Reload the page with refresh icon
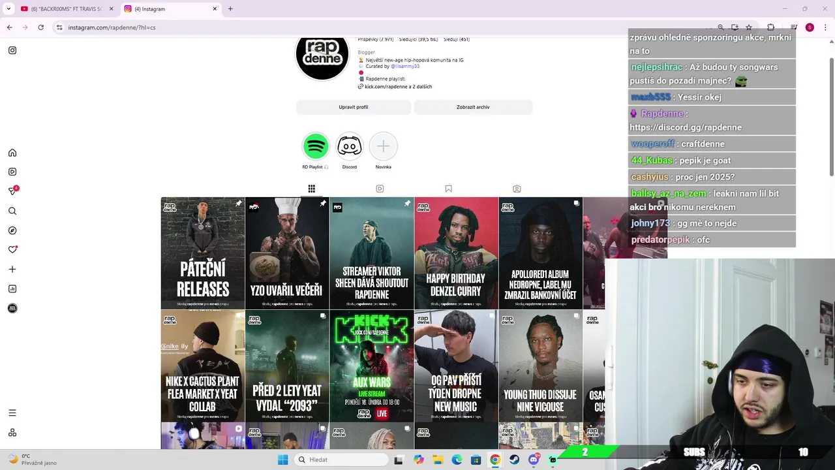The image size is (835, 470). [x=40, y=27]
